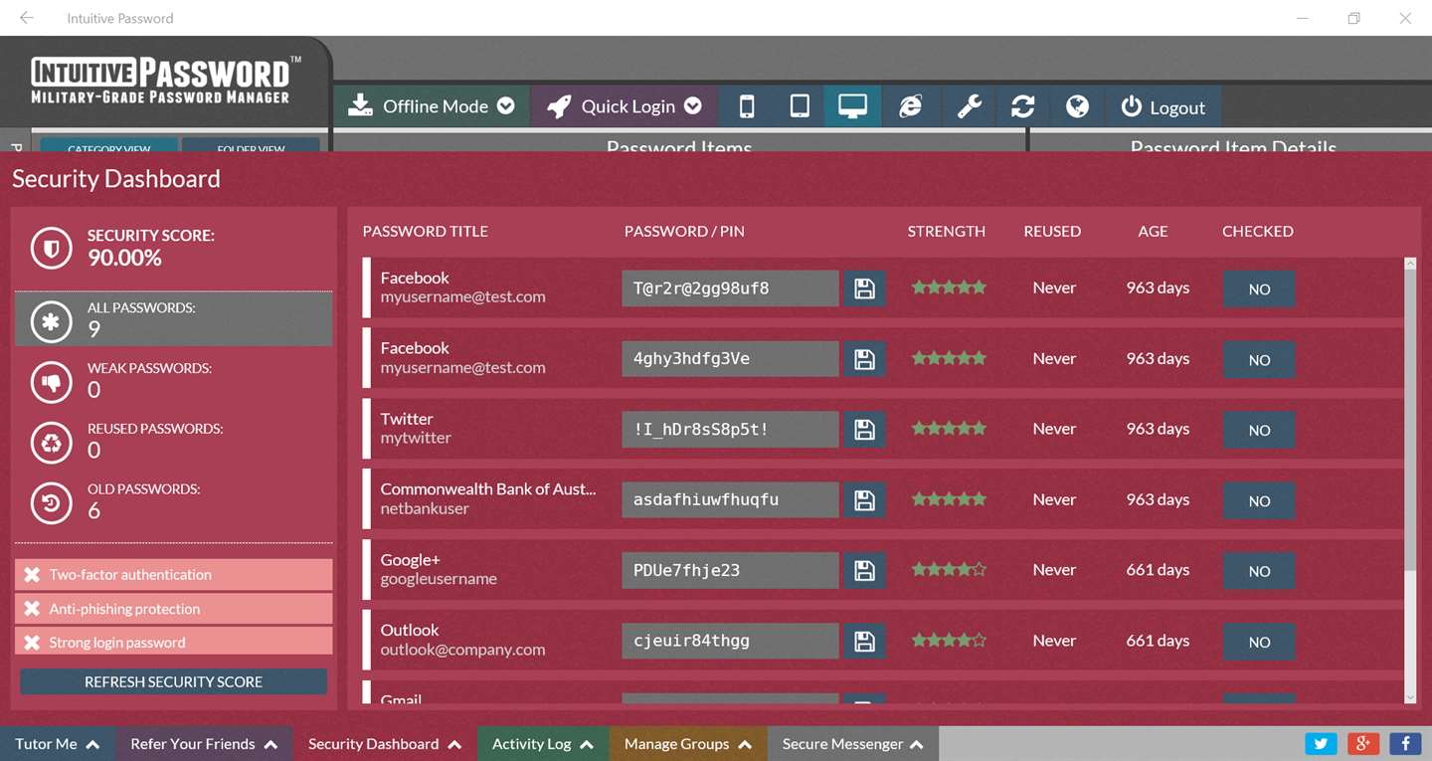Click the refresh sync arrows icon
1432x761 pixels.
coord(1023,106)
